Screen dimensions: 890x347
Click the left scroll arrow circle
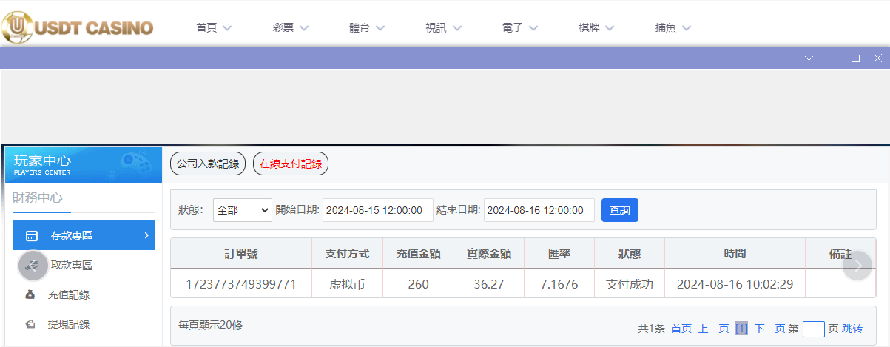33,266
